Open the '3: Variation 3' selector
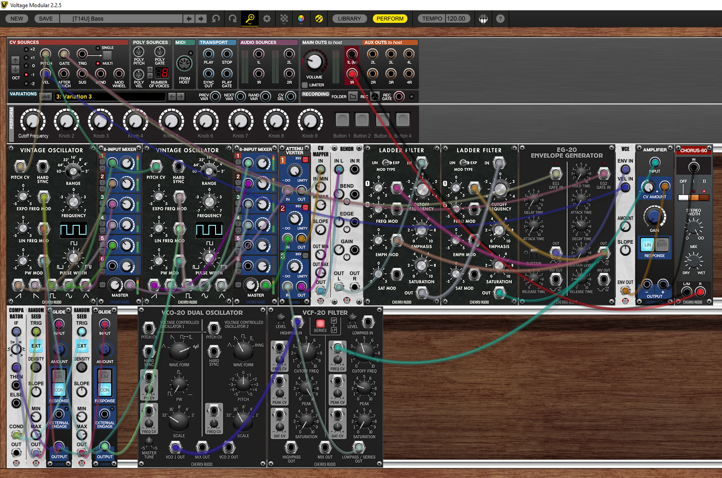Screen dimensions: 722x478 coord(110,96)
